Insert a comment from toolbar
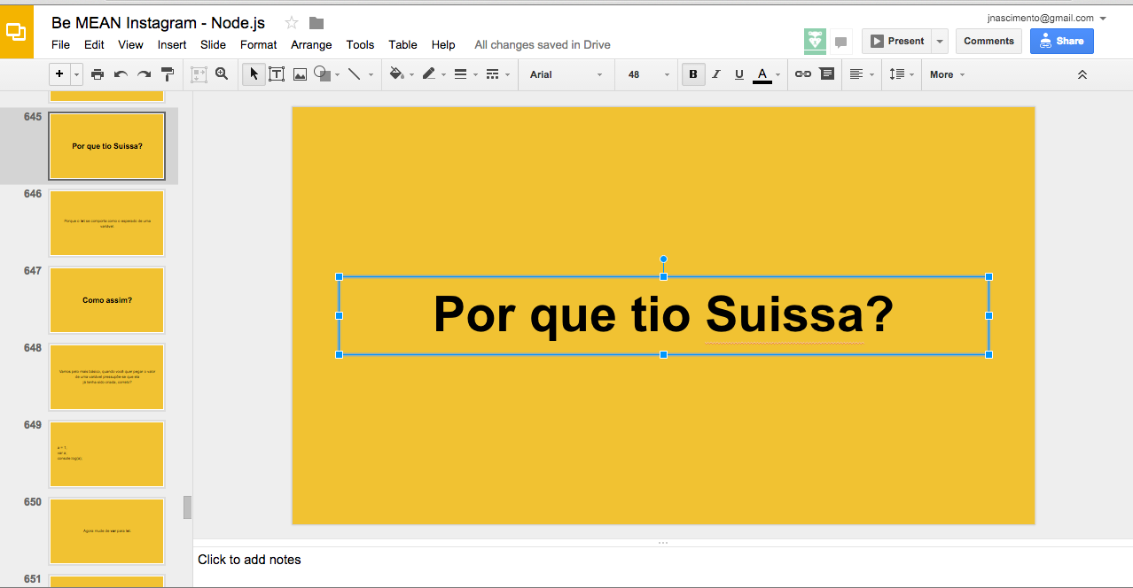Screen dimensions: 1133x588 point(827,74)
